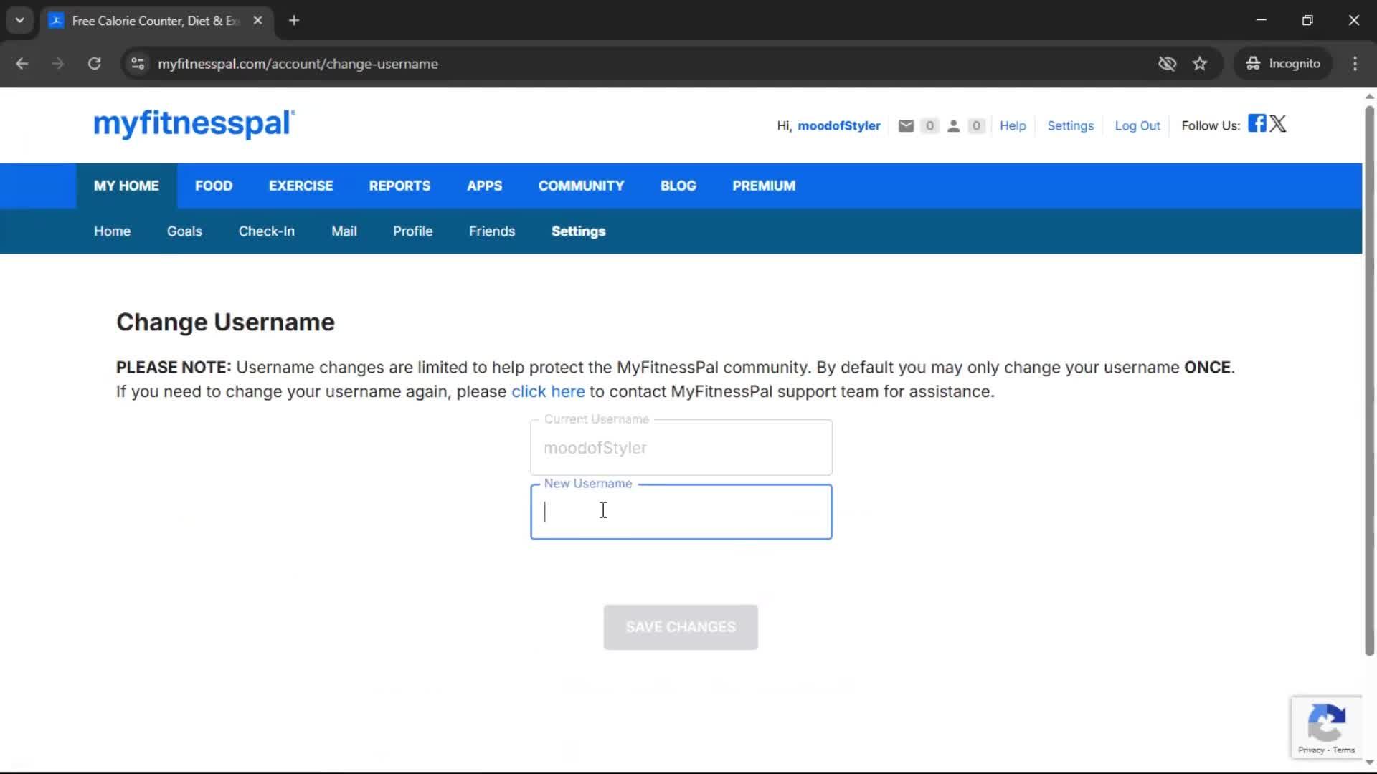Go to Profile sub-navigation tab

412,231
